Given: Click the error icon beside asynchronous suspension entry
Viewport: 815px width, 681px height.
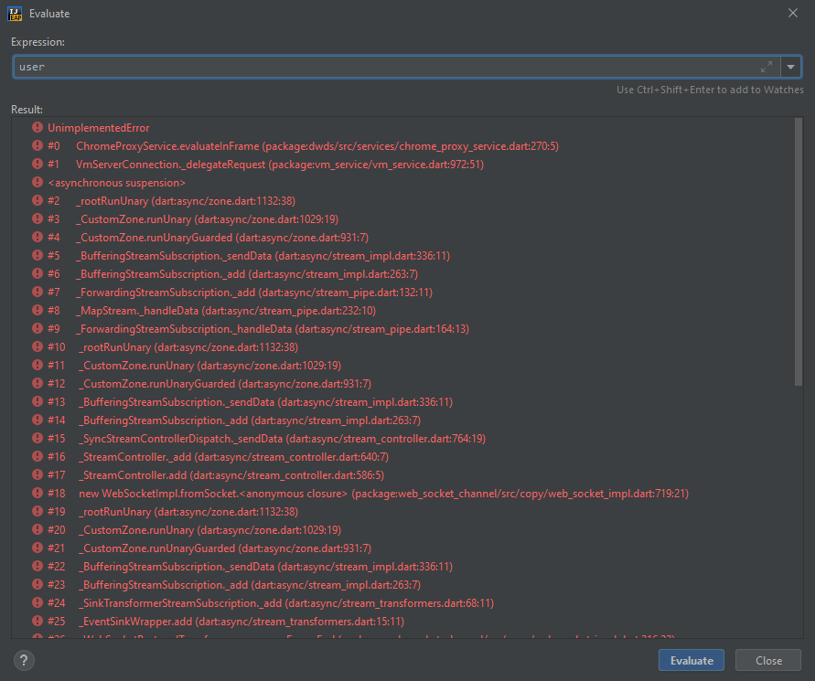Looking at the screenshot, I should (37, 182).
